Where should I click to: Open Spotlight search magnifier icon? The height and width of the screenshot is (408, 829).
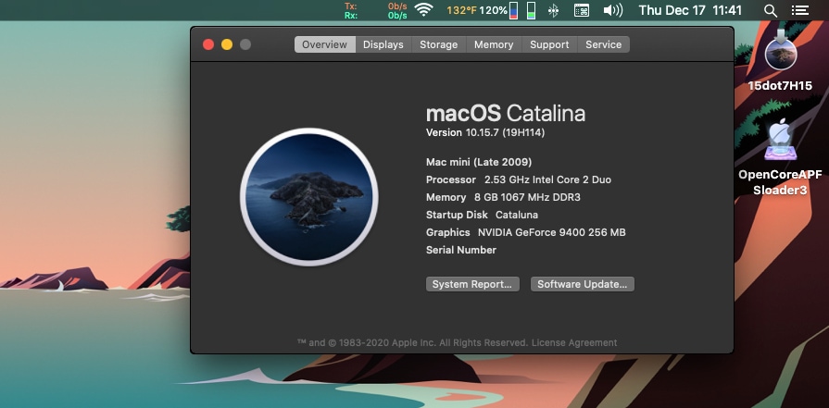(771, 10)
